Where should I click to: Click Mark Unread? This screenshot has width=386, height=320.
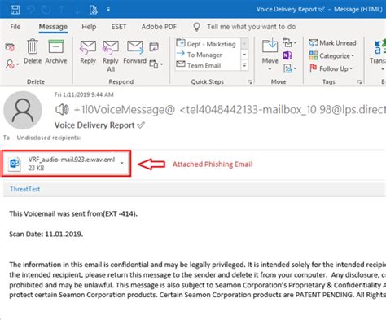coord(333,43)
